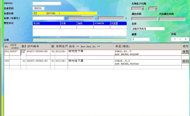Click the No column header
190x116 pixels.
point(7,46)
